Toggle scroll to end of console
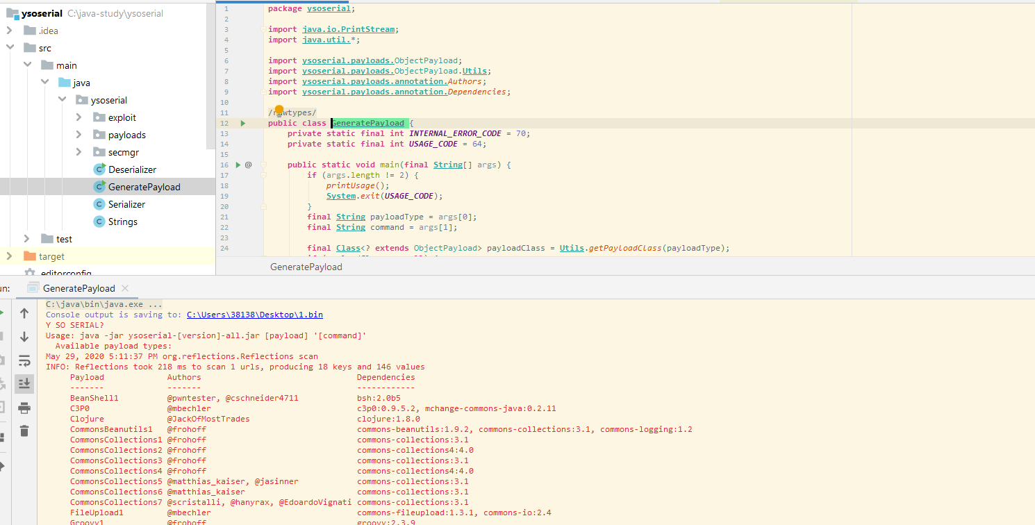The width and height of the screenshot is (1035, 525). click(24, 383)
